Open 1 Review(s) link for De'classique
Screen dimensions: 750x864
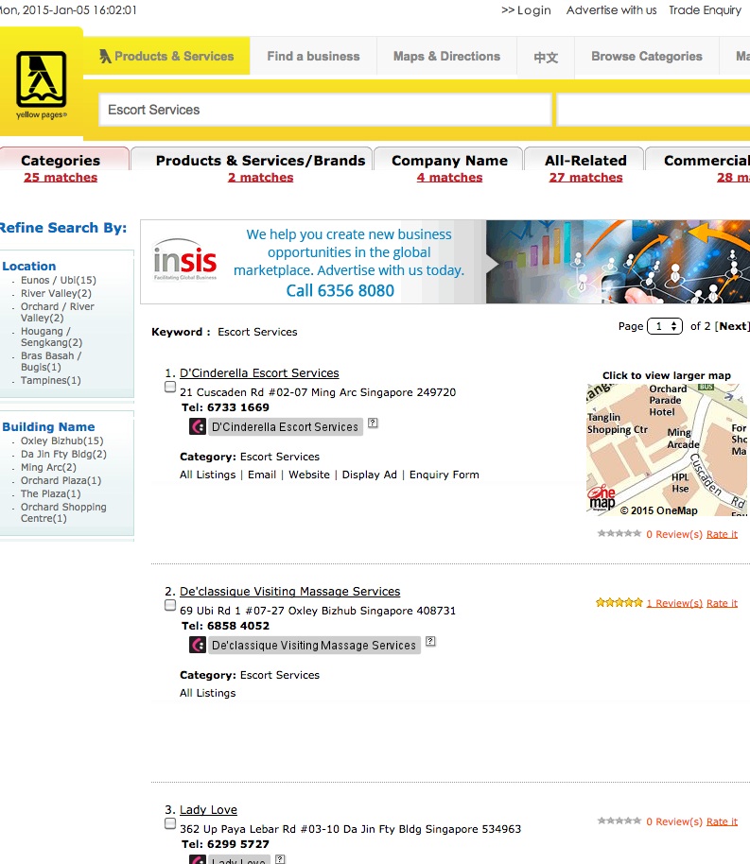[x=674, y=603]
